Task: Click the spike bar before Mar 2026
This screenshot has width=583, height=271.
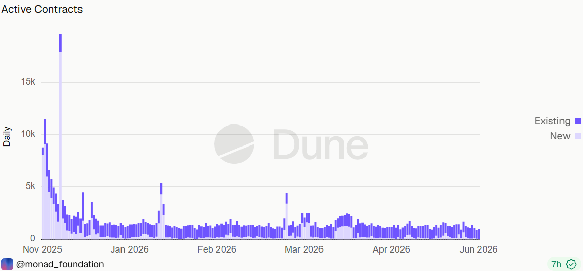Action: click(286, 216)
